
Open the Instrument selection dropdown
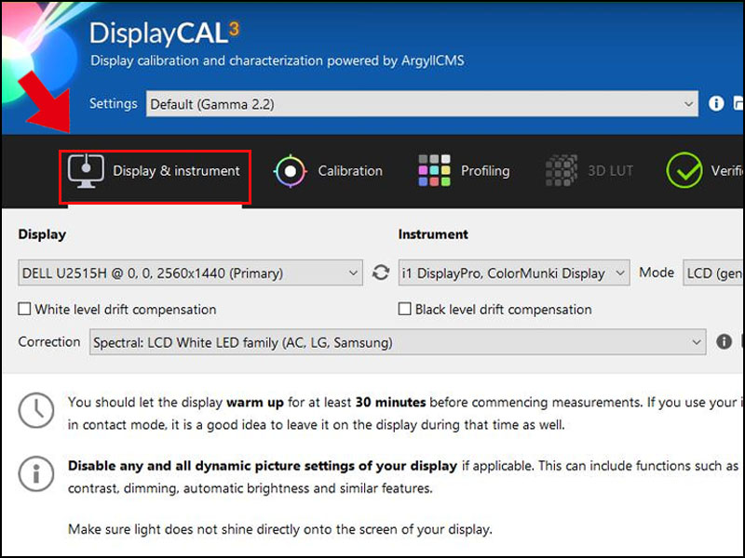514,272
